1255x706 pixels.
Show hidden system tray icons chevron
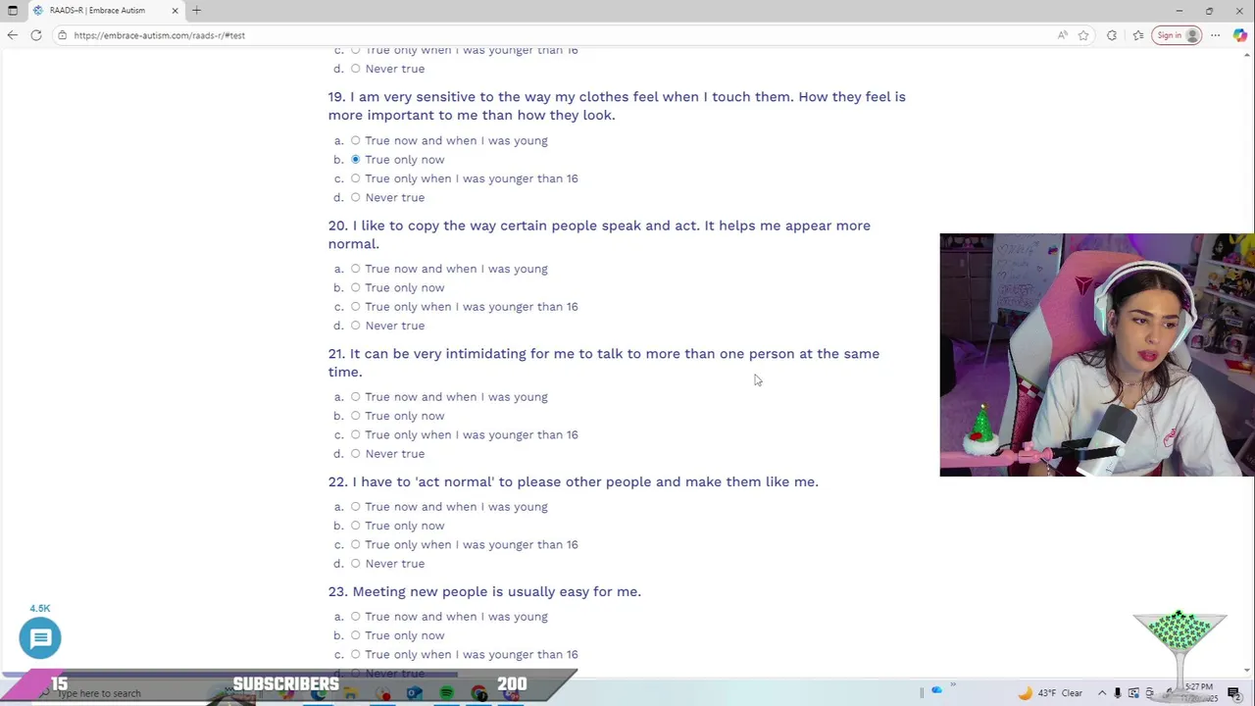[x=1102, y=693]
